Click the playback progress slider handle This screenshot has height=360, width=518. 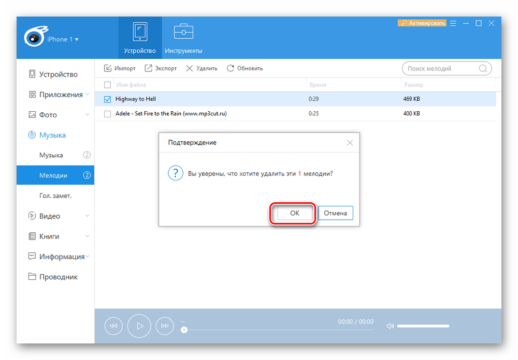(x=184, y=330)
